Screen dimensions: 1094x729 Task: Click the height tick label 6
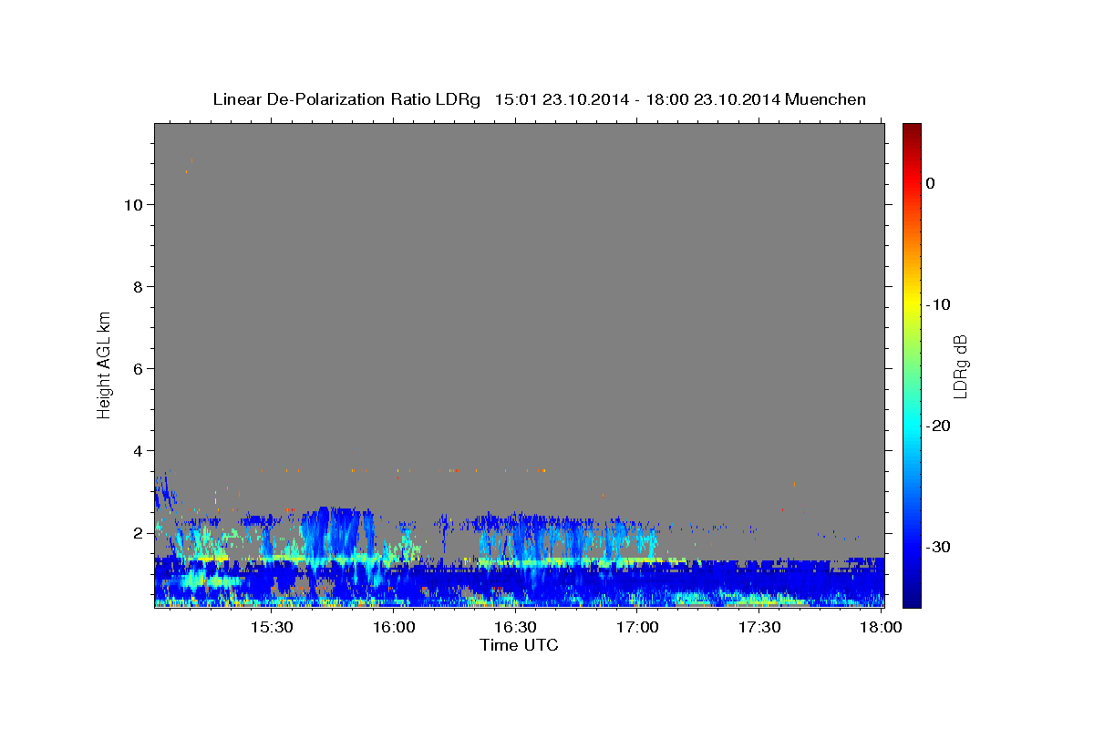(138, 369)
